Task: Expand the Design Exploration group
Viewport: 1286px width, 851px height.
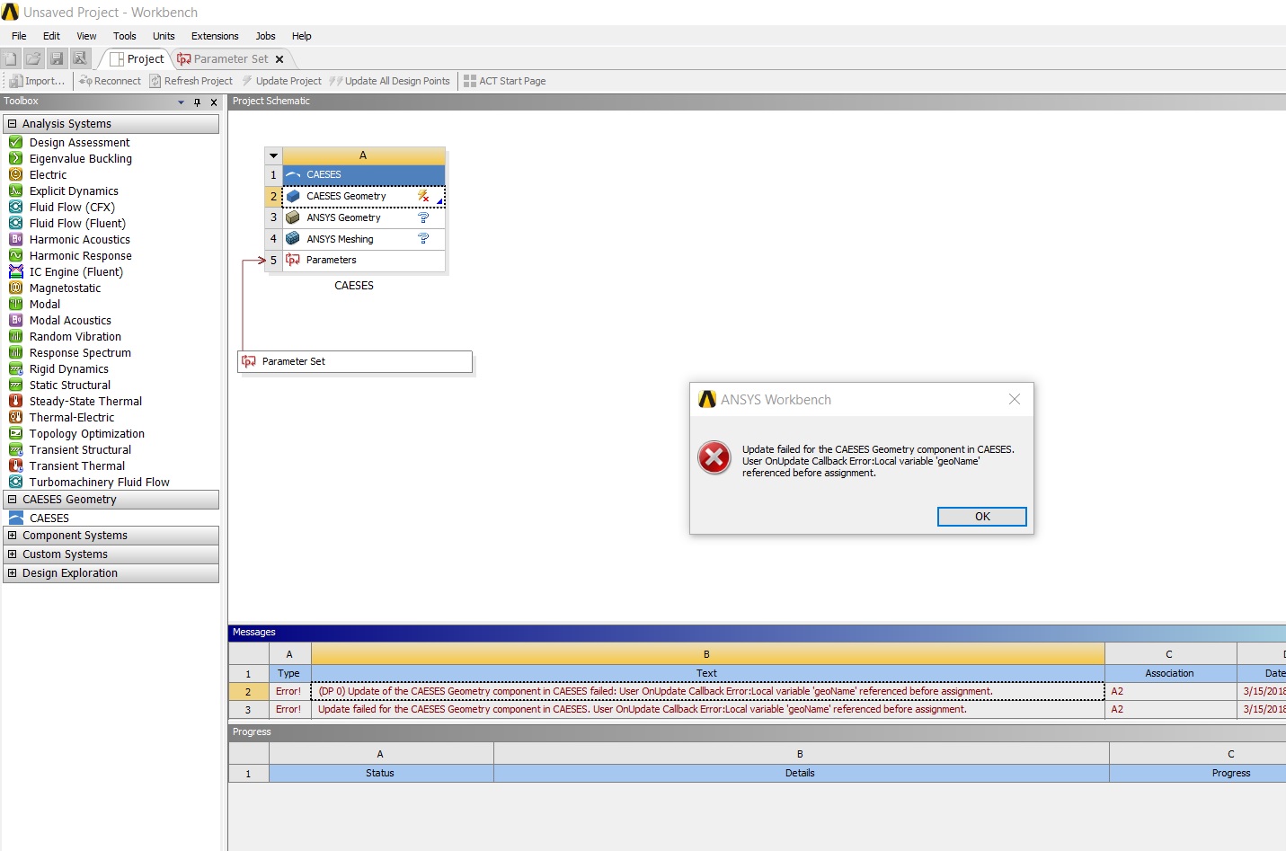Action: (x=13, y=573)
